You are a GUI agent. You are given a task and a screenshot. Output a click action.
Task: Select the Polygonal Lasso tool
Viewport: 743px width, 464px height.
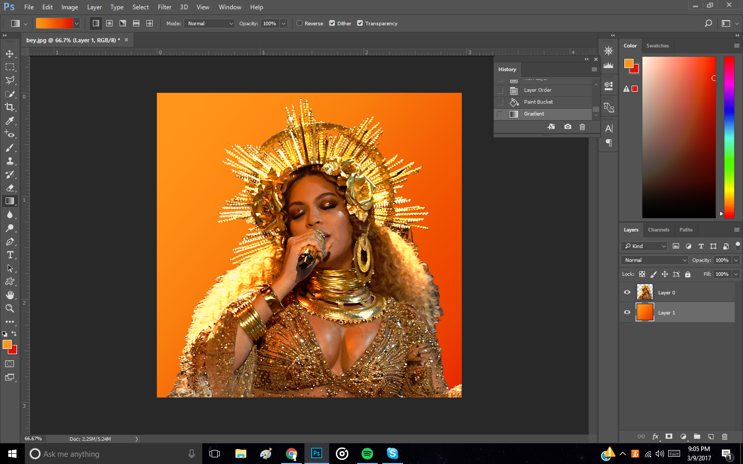[10, 80]
